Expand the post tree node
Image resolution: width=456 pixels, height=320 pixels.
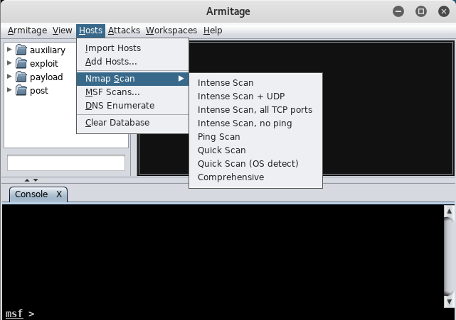(x=9, y=89)
